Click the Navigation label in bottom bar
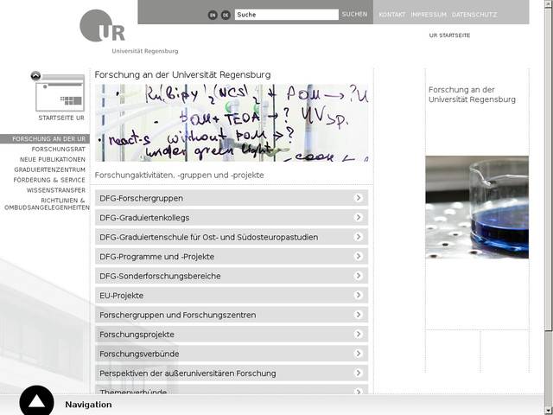Image resolution: width=553 pixels, height=415 pixels. pyautogui.click(x=88, y=405)
